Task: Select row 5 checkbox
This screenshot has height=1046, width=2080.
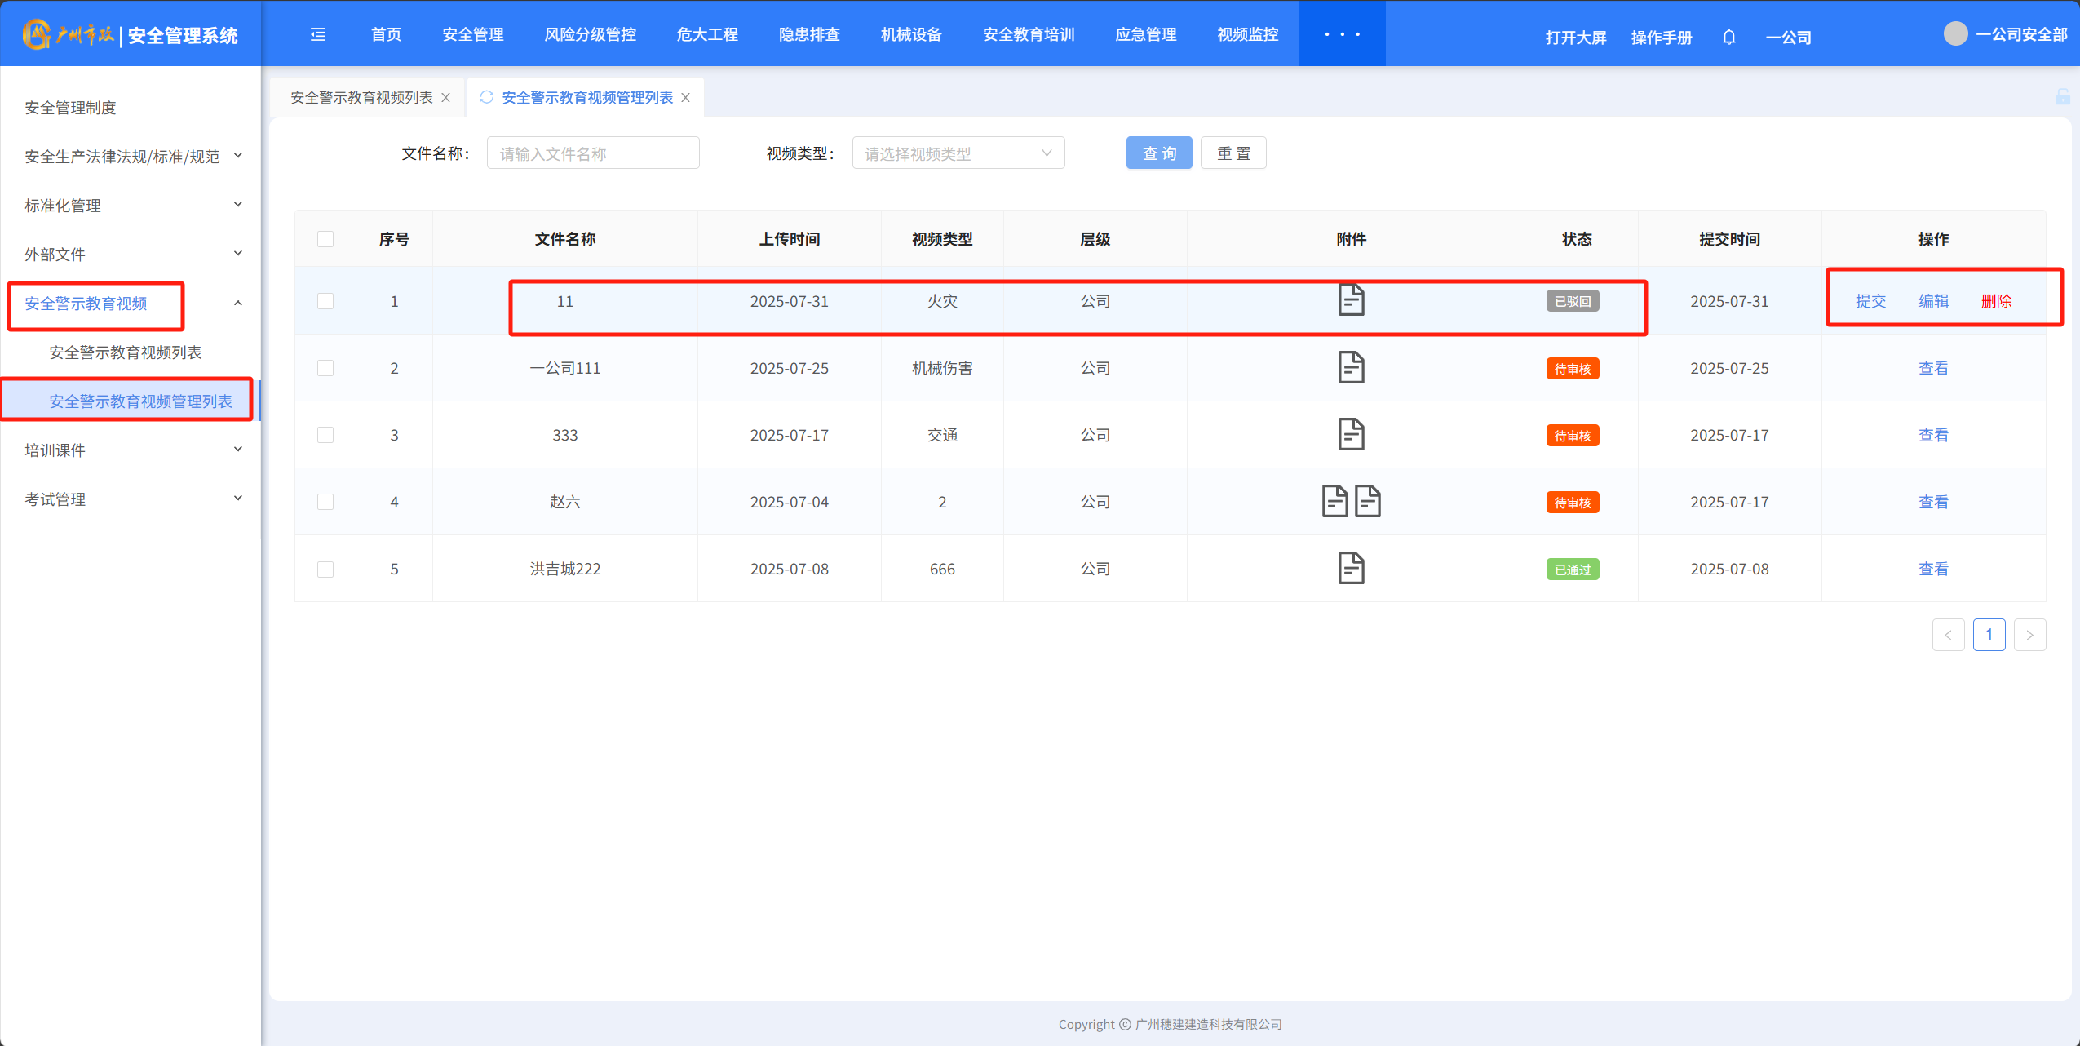Action: 325,569
